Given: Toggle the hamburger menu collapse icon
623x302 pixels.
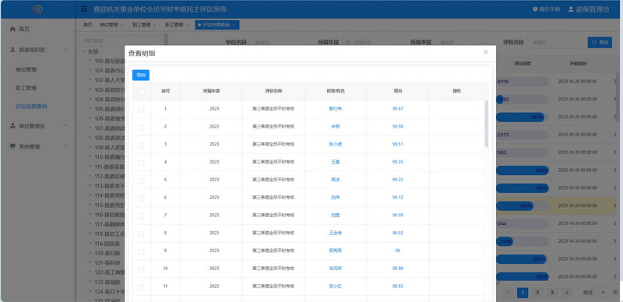Looking at the screenshot, I should [84, 9].
